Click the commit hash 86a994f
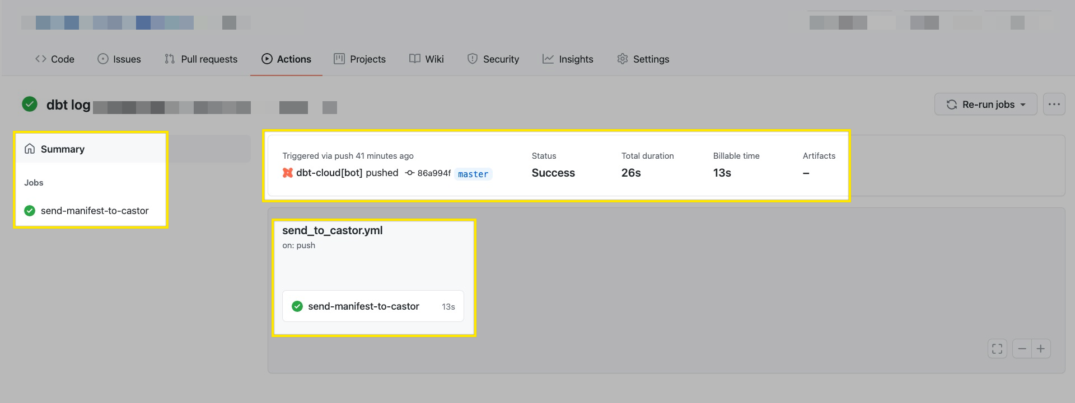This screenshot has height=403, width=1075. click(x=433, y=173)
